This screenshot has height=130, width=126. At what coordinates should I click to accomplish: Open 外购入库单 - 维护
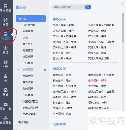tap(63, 31)
